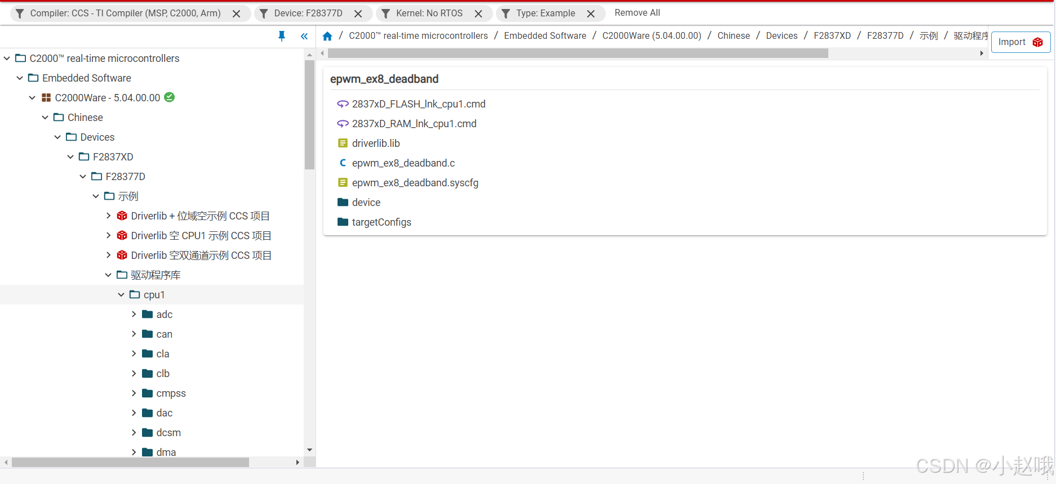
Task: Collapse the Devices folder node
Action: point(58,137)
